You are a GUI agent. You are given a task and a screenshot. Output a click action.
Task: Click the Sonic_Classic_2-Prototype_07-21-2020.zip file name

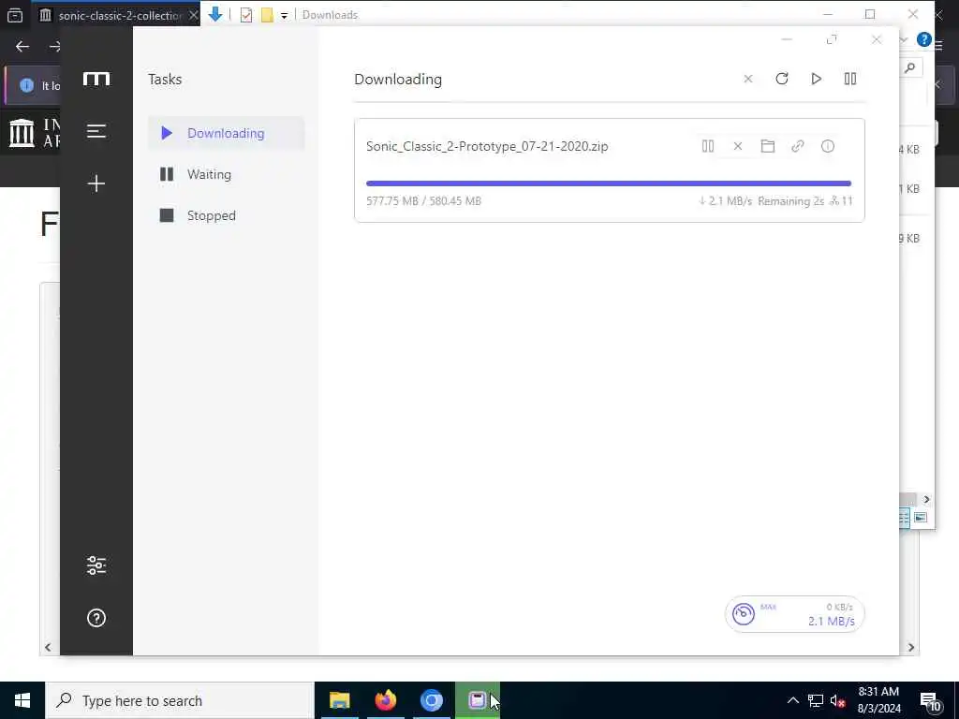[x=487, y=146]
